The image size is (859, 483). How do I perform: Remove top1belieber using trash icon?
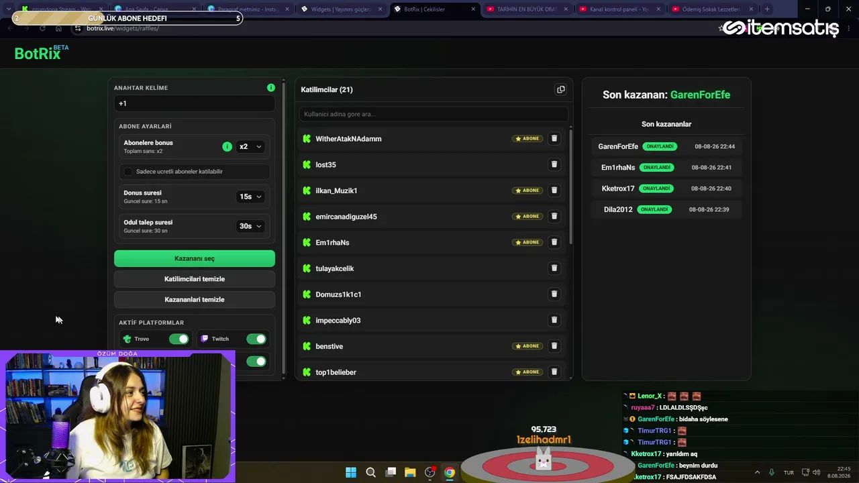point(554,372)
